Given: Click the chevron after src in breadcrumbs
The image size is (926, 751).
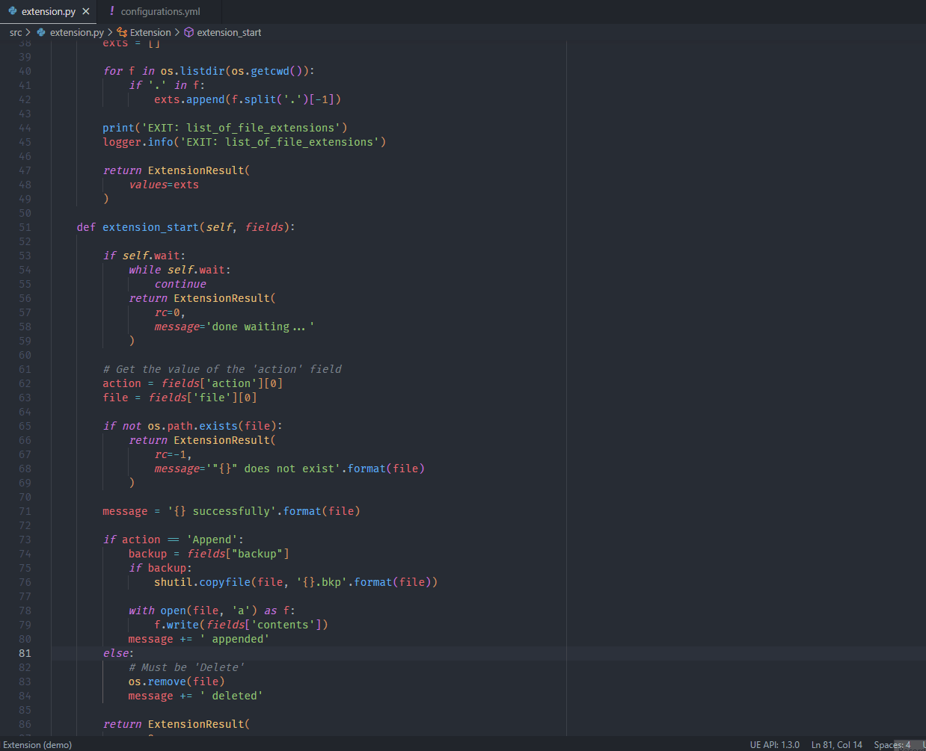Looking at the screenshot, I should pyautogui.click(x=28, y=32).
